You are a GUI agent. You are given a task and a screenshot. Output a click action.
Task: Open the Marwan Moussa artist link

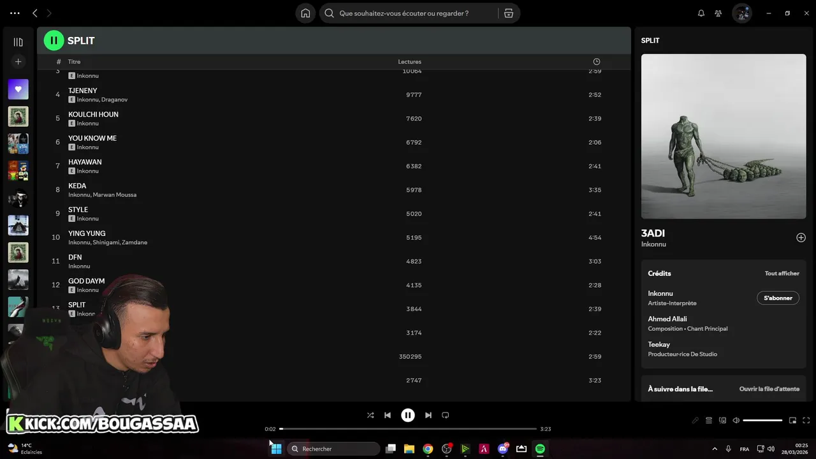click(115, 195)
